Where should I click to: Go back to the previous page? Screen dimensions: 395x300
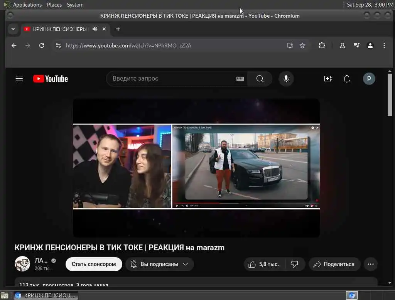pyautogui.click(x=14, y=46)
